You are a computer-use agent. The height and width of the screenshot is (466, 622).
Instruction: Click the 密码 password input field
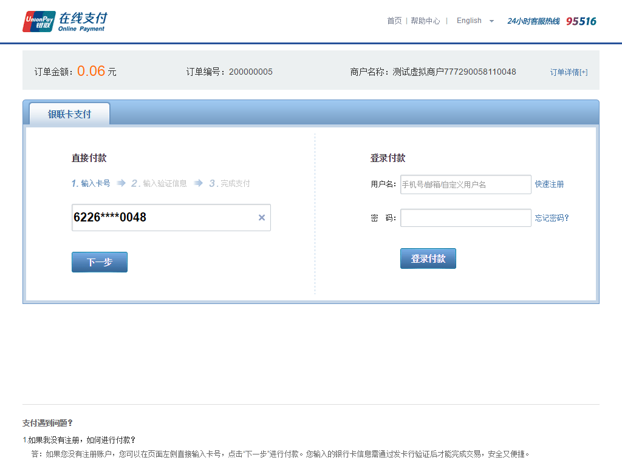pos(465,218)
